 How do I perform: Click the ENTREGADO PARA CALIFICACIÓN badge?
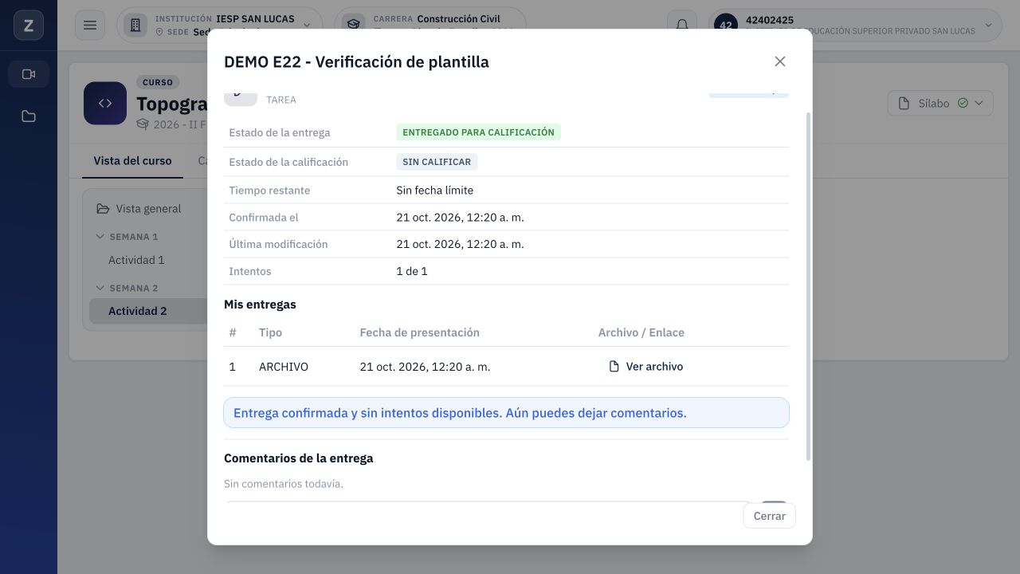pyautogui.click(x=478, y=132)
